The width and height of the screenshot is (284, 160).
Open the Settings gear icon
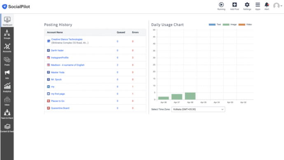(x=247, y=6)
